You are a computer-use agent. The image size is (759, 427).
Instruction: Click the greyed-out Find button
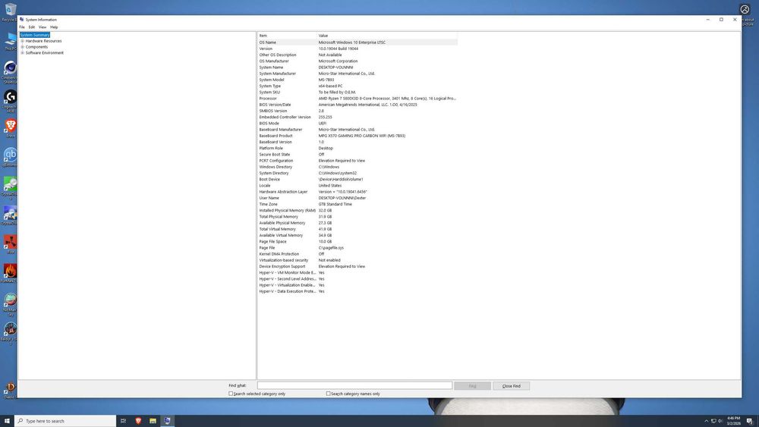point(472,386)
